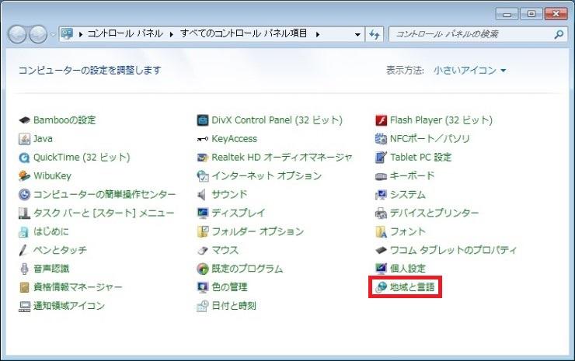The image size is (575, 361).
Task: Click すべてのコントロール パネル項目 breadcrumb
Action: [243, 33]
